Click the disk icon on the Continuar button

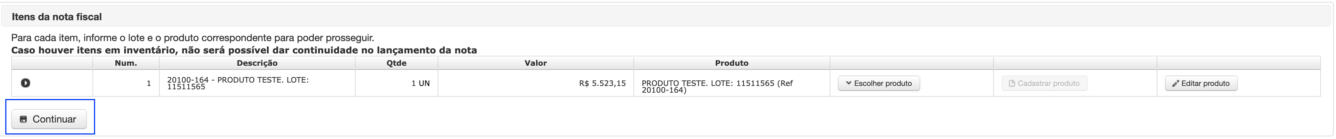(23, 120)
